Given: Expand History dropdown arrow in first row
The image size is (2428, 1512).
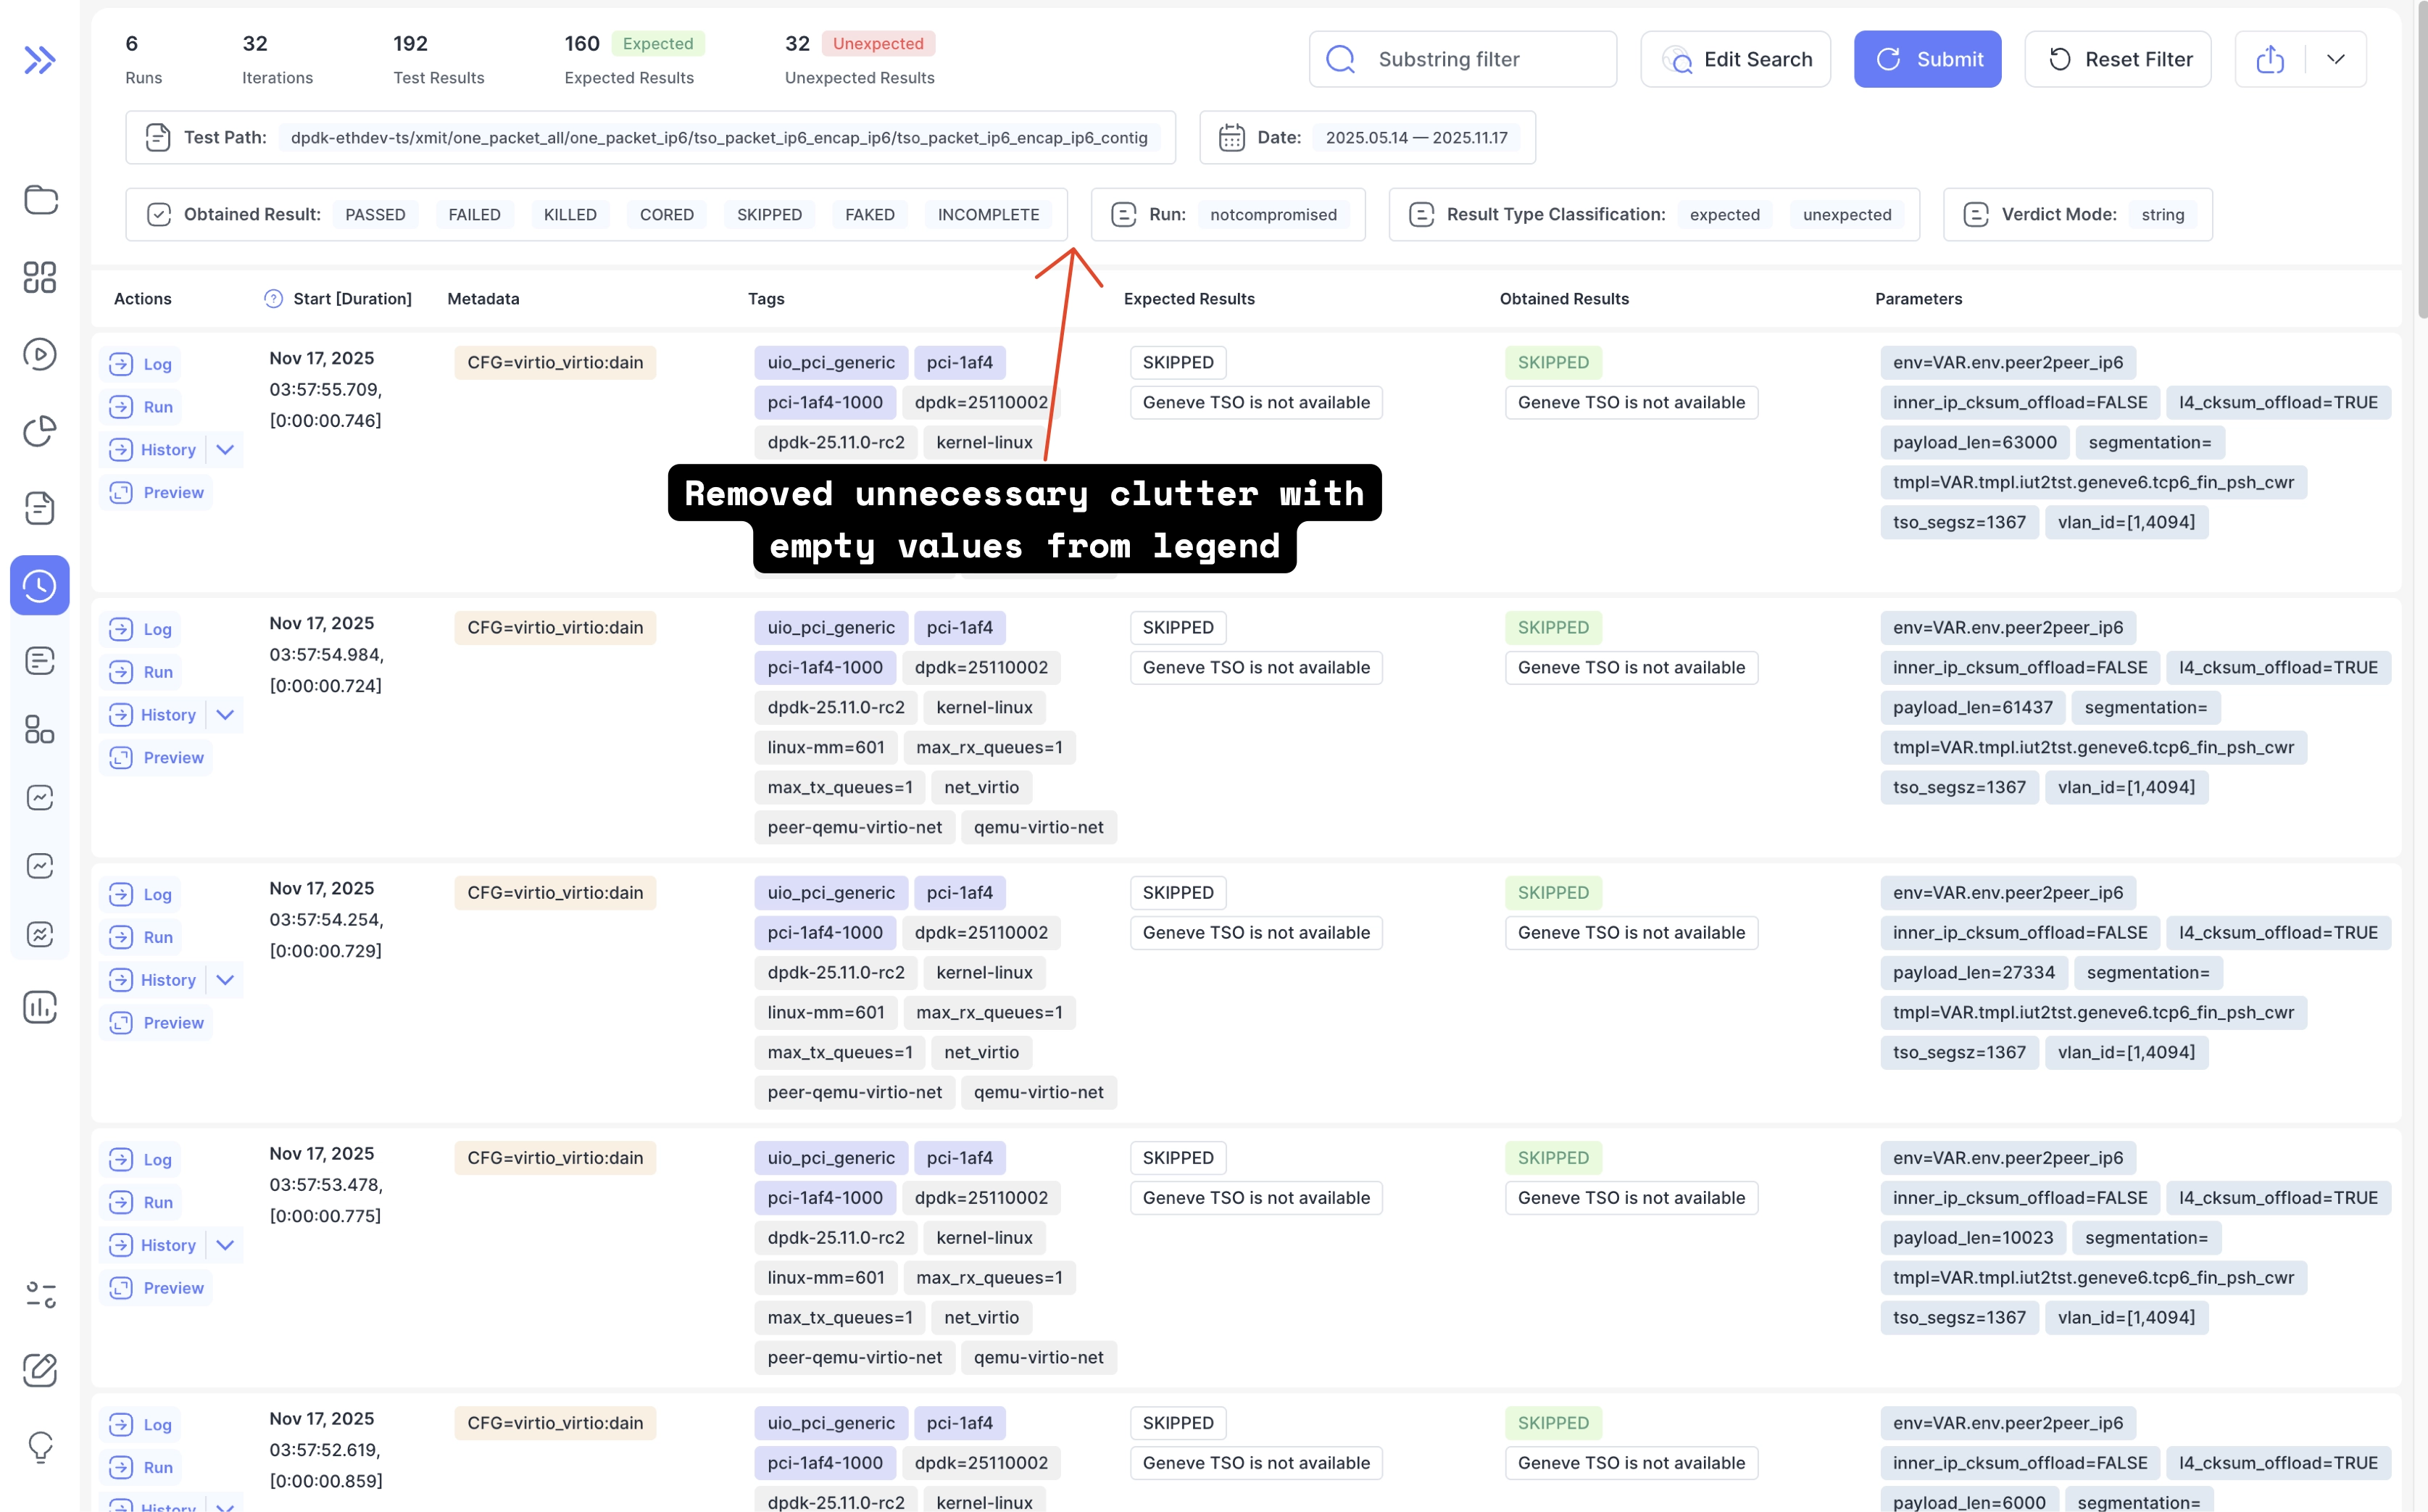Looking at the screenshot, I should coord(225,450).
